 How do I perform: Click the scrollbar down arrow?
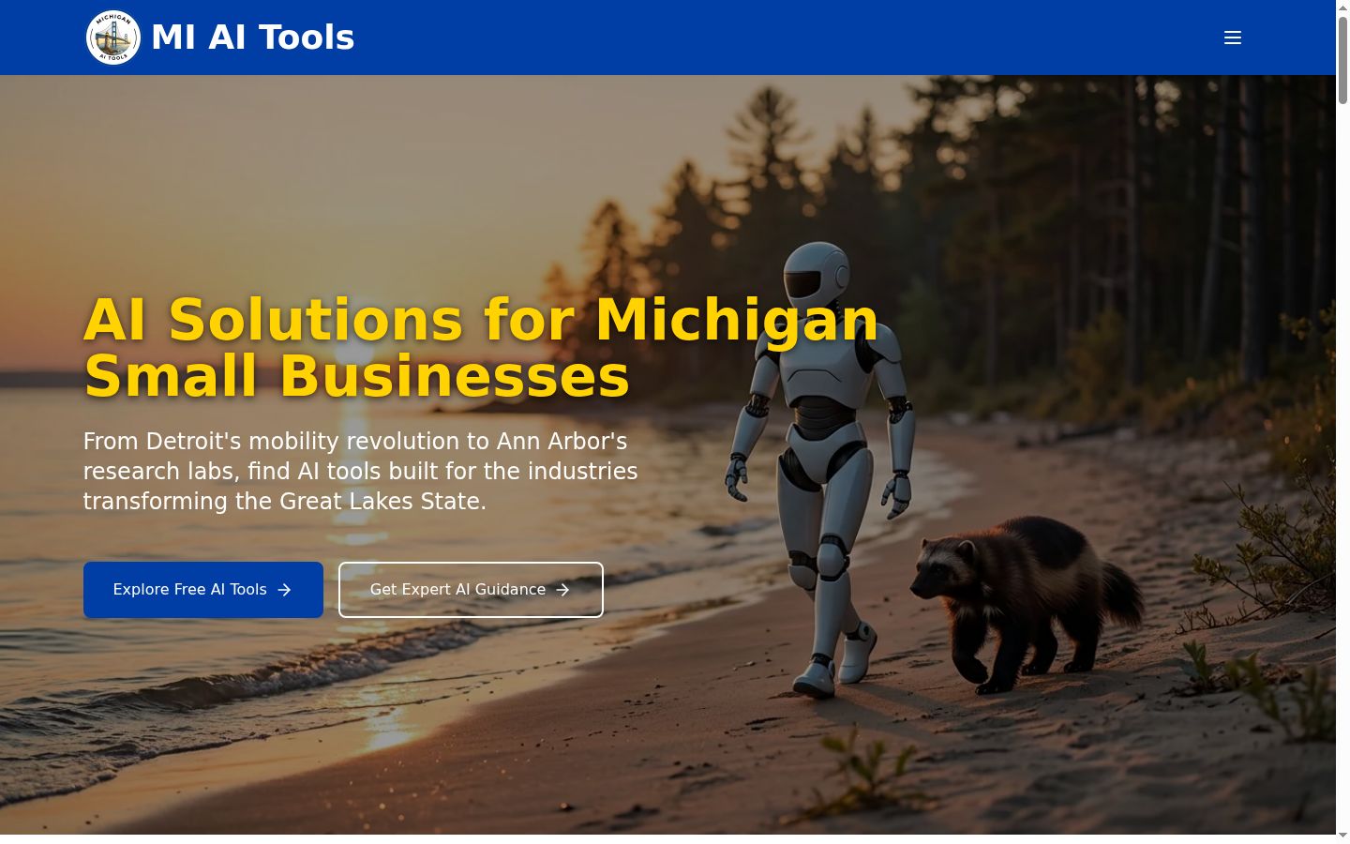[x=1342, y=836]
